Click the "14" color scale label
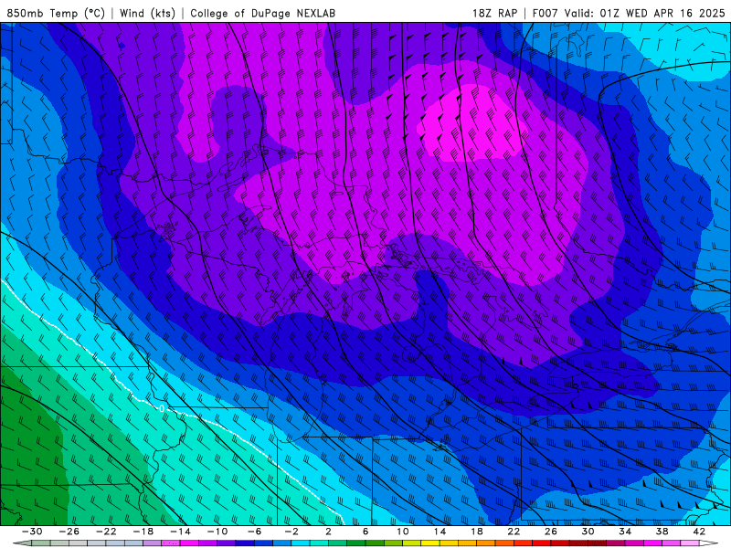The image size is (731, 548). tap(440, 532)
